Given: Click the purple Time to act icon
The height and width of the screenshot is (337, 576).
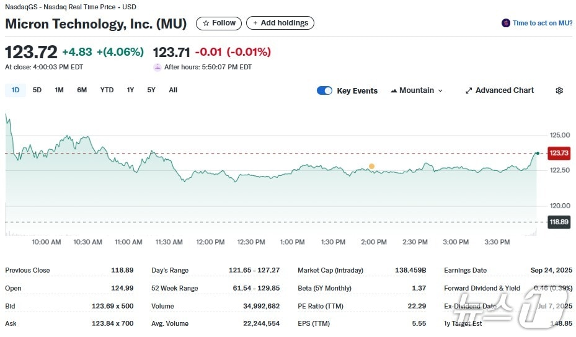Looking at the screenshot, I should coord(506,23).
